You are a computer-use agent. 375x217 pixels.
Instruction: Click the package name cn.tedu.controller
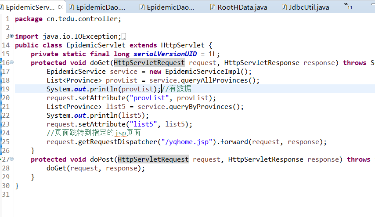pyautogui.click(x=82, y=19)
